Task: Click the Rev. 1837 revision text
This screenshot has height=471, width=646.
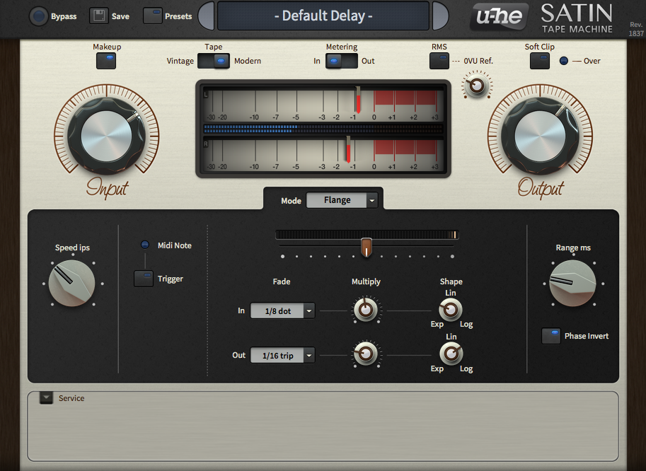Action: (x=636, y=29)
